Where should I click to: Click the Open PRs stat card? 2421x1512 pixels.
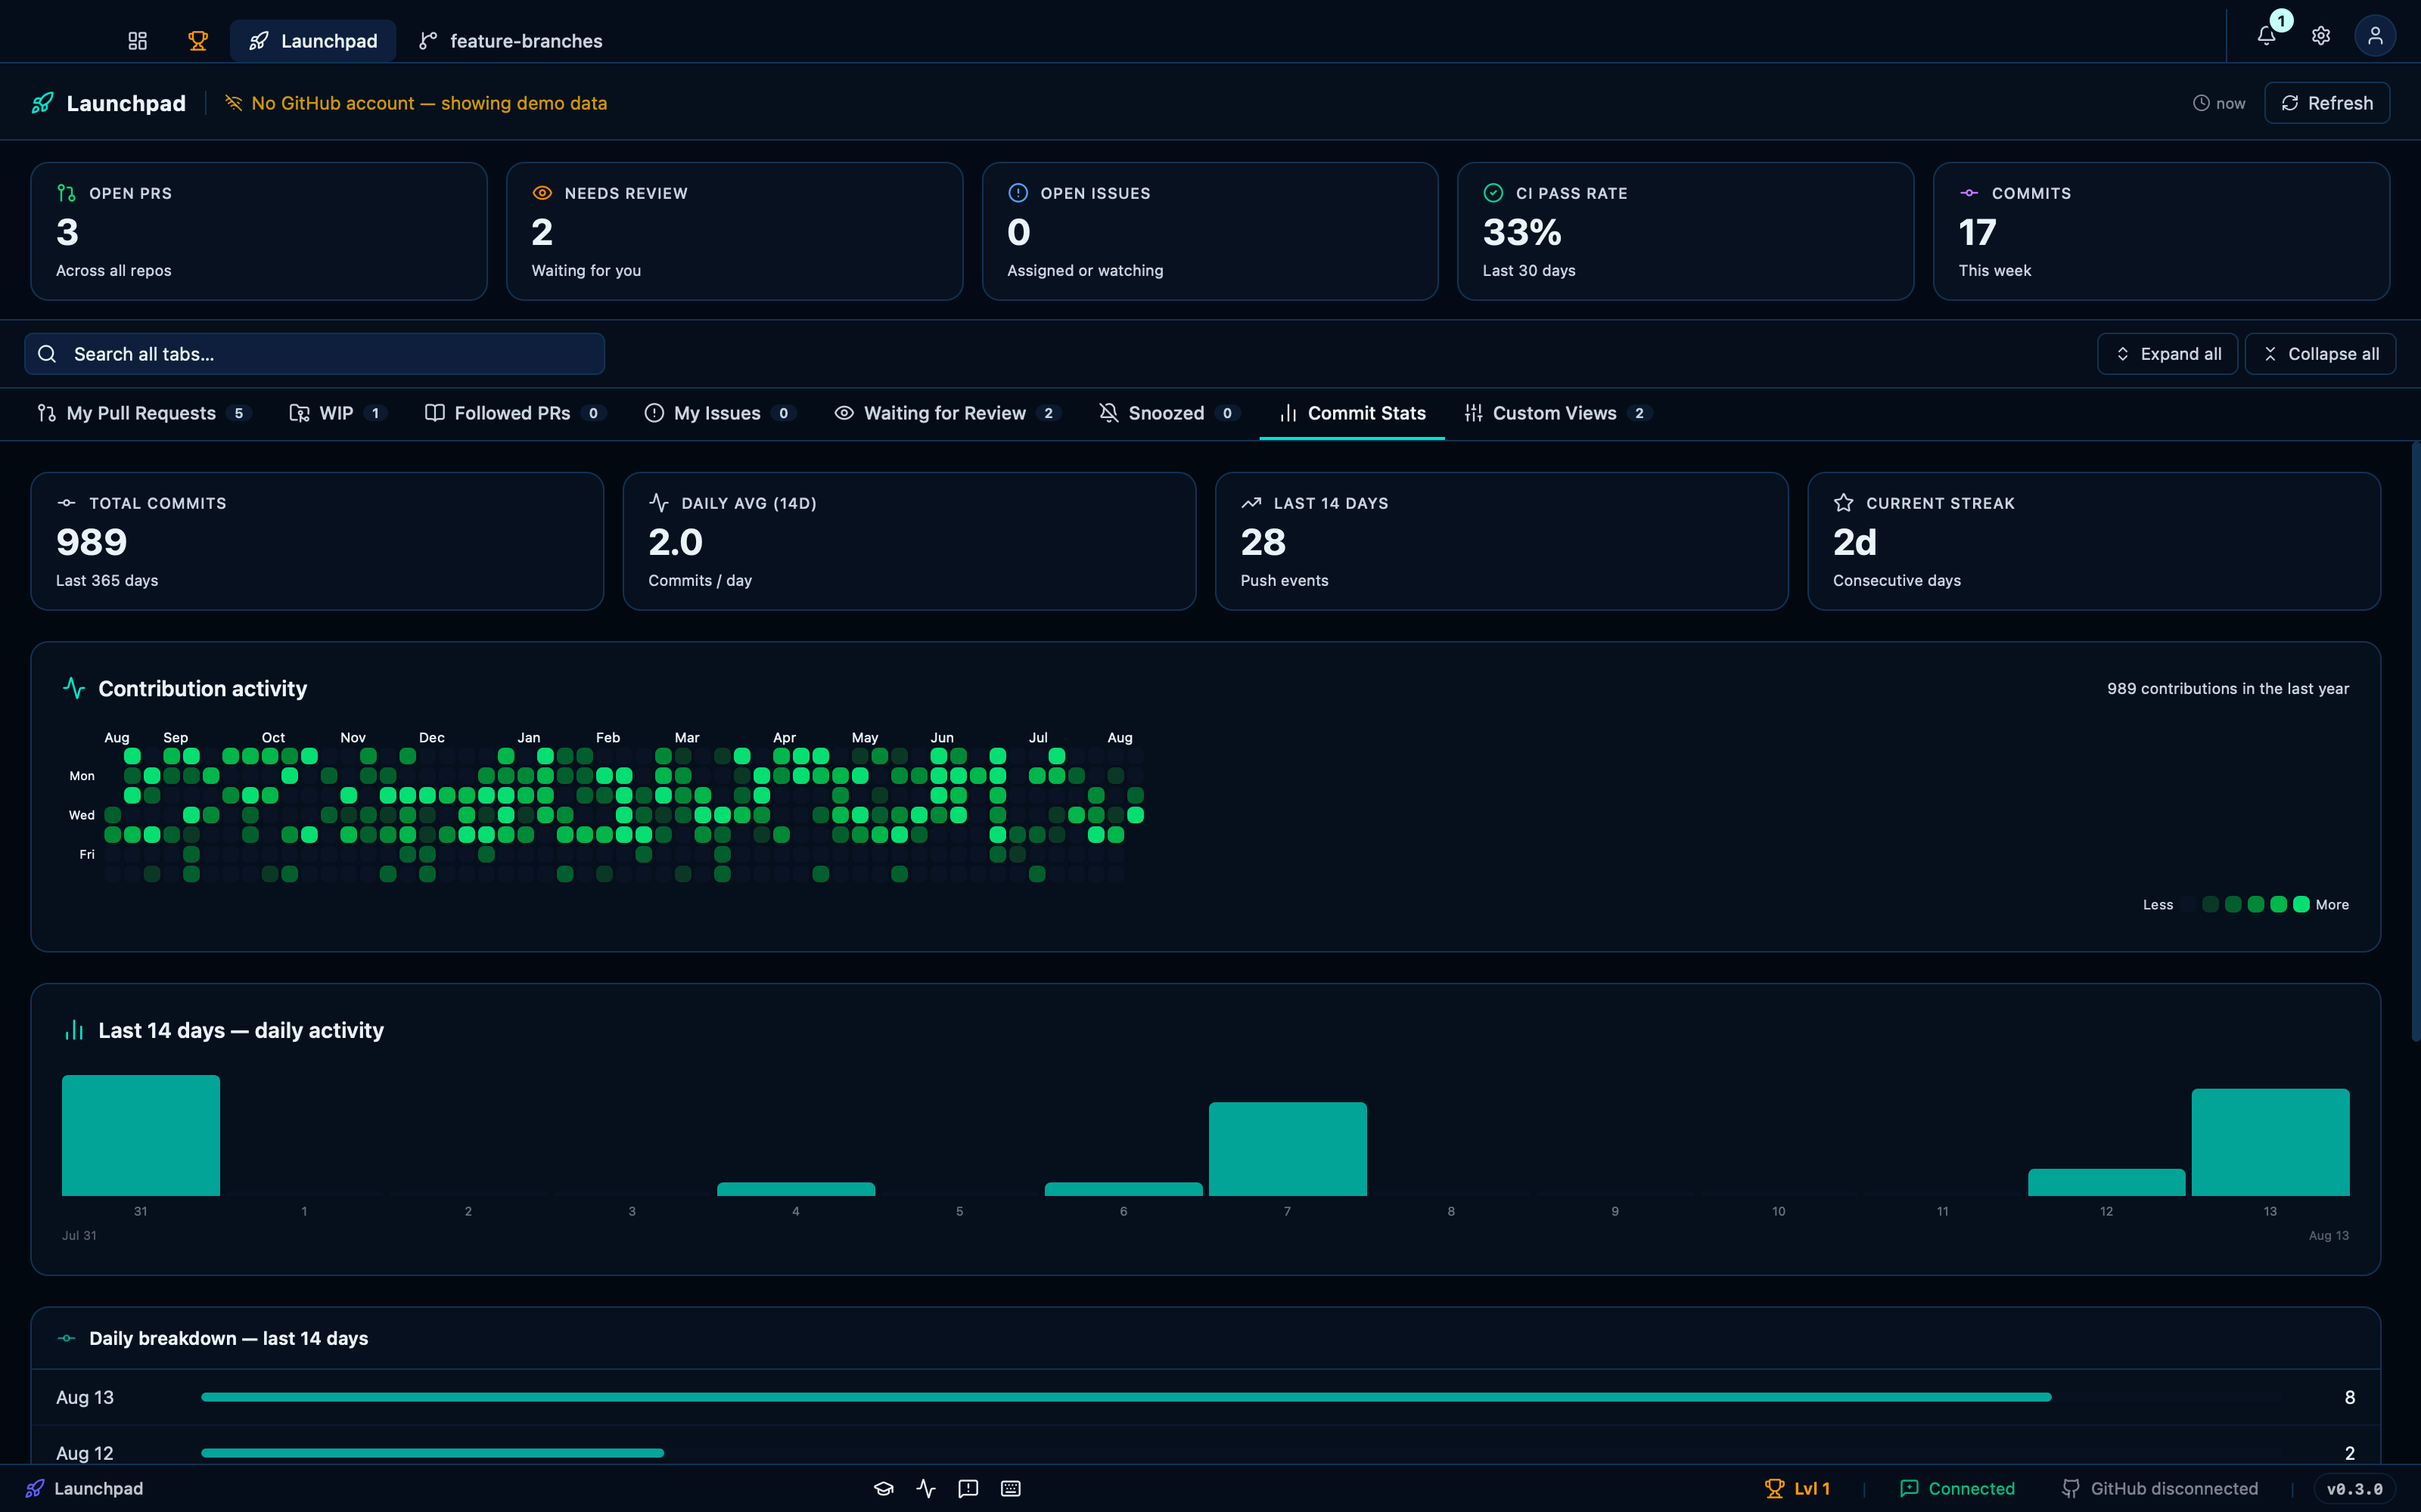(259, 231)
